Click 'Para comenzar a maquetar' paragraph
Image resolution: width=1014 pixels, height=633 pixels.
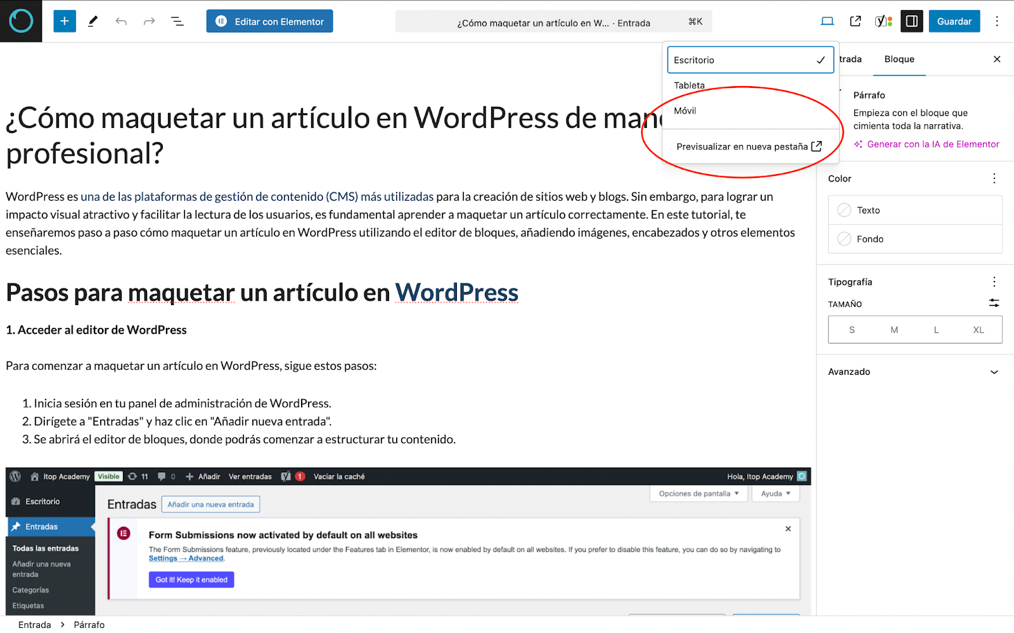[x=191, y=366]
